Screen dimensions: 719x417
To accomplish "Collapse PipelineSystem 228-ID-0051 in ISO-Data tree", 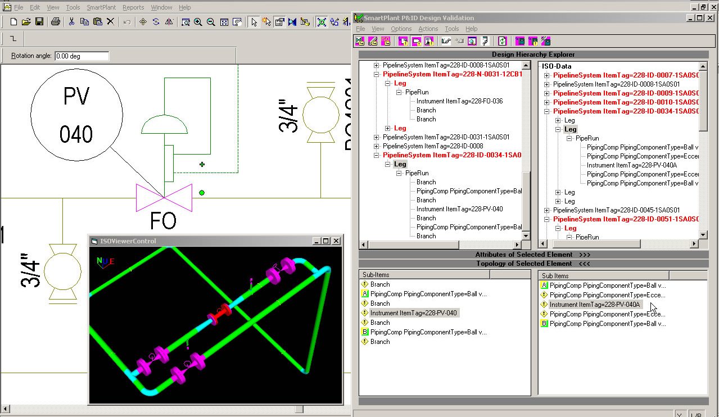I will coord(547,219).
